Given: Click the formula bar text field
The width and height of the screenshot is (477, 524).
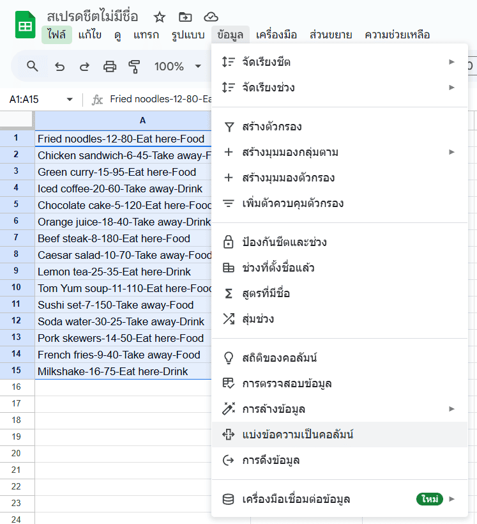Looking at the screenshot, I should click(160, 100).
